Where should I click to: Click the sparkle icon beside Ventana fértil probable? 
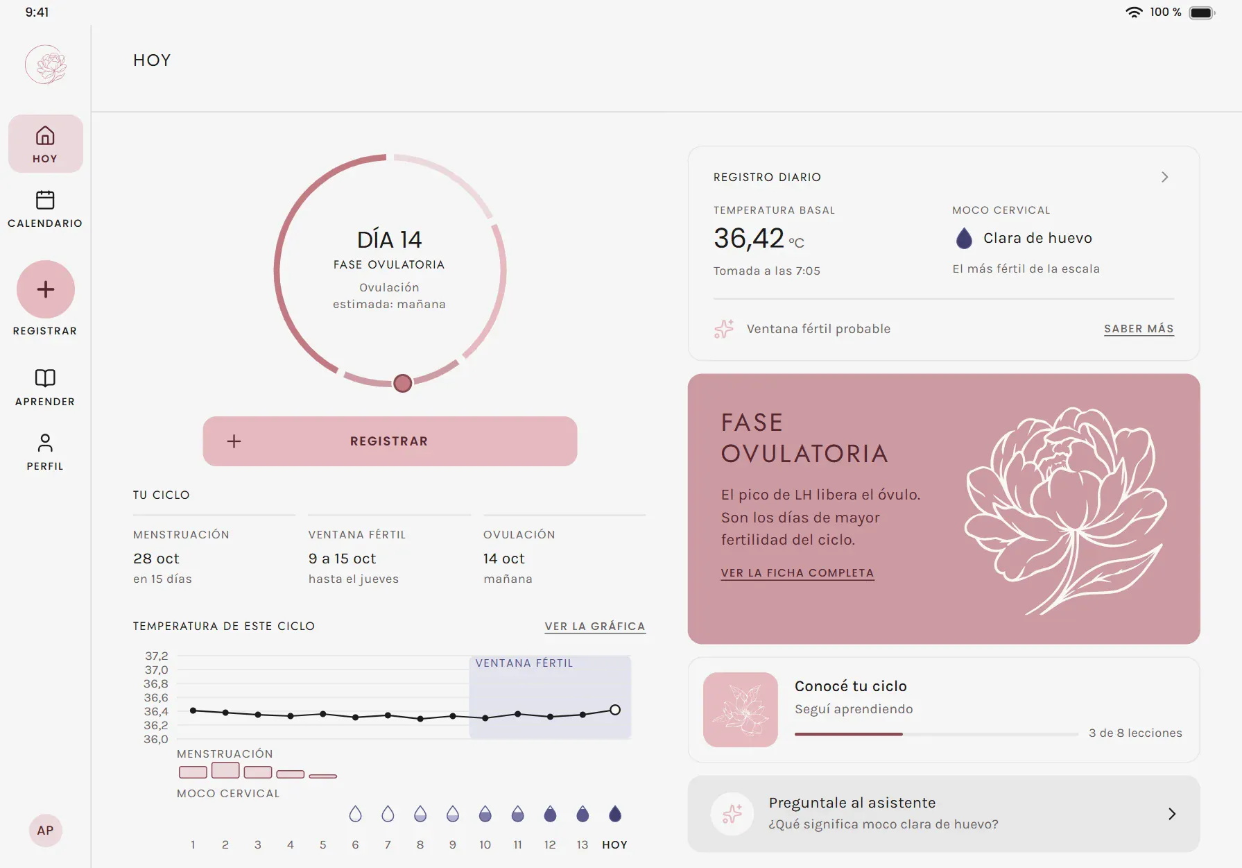point(724,329)
